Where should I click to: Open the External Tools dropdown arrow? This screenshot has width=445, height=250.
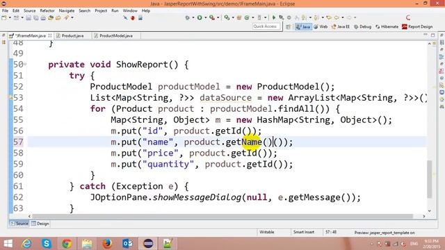point(218,18)
